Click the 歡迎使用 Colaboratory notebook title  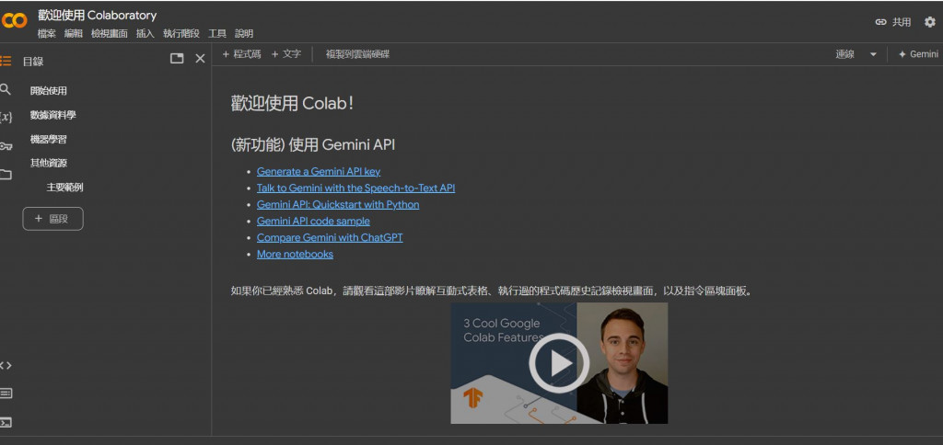[x=97, y=15]
